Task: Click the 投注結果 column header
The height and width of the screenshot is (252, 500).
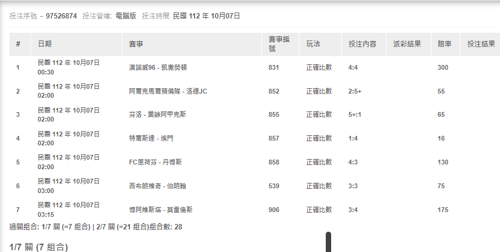Action: coord(481,44)
